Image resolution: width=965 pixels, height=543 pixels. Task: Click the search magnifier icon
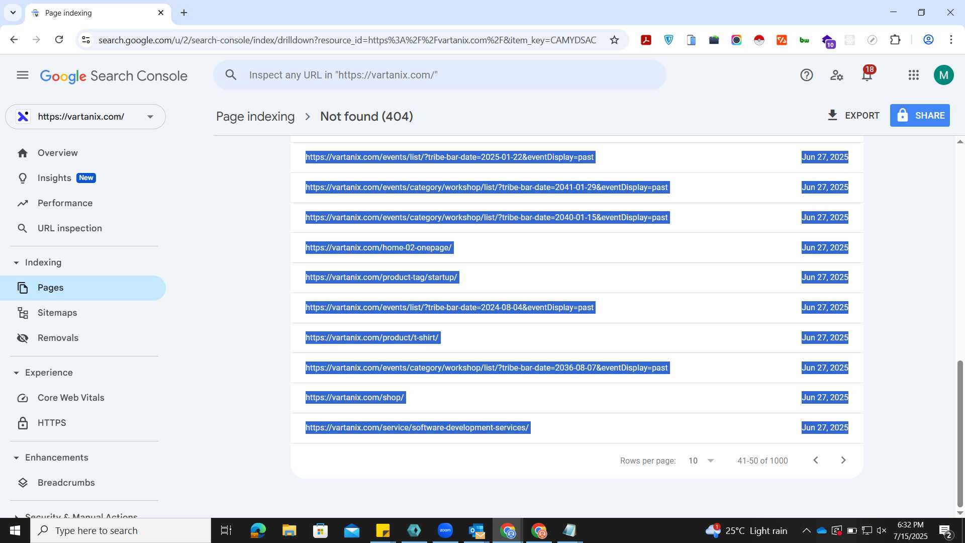[x=231, y=75]
